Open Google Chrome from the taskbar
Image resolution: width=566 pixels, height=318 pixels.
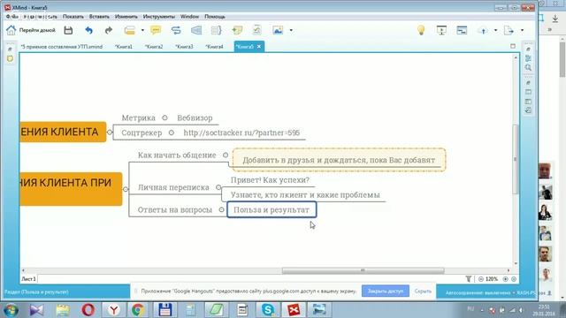[137, 310]
